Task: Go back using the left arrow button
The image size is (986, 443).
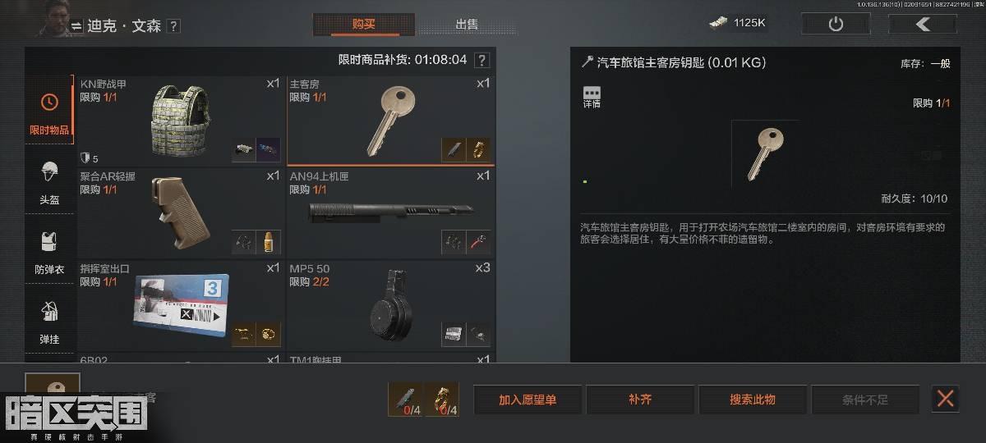Action: point(922,24)
